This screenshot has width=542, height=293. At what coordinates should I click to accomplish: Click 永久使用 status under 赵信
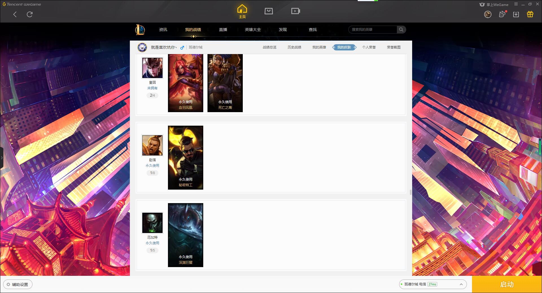[152, 166]
